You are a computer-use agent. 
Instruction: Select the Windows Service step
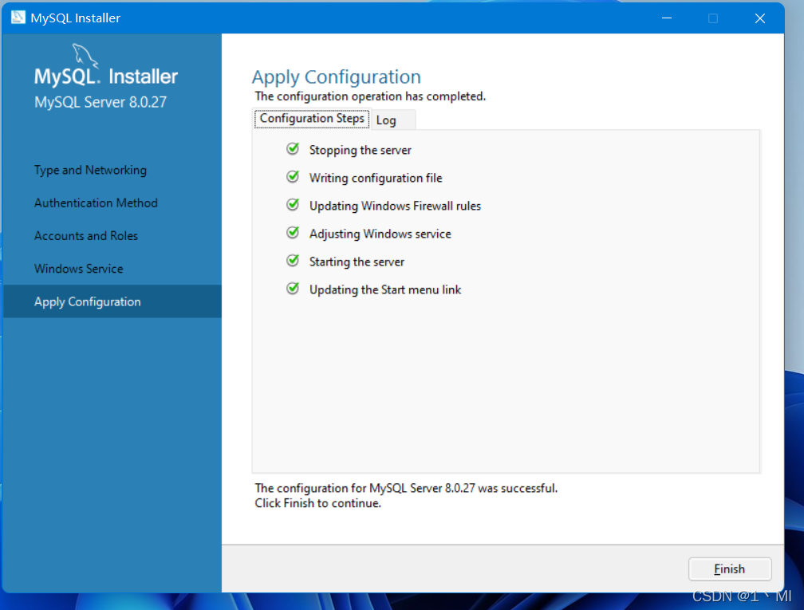tap(78, 269)
